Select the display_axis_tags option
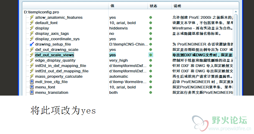The image size is (254, 134). click(52, 33)
